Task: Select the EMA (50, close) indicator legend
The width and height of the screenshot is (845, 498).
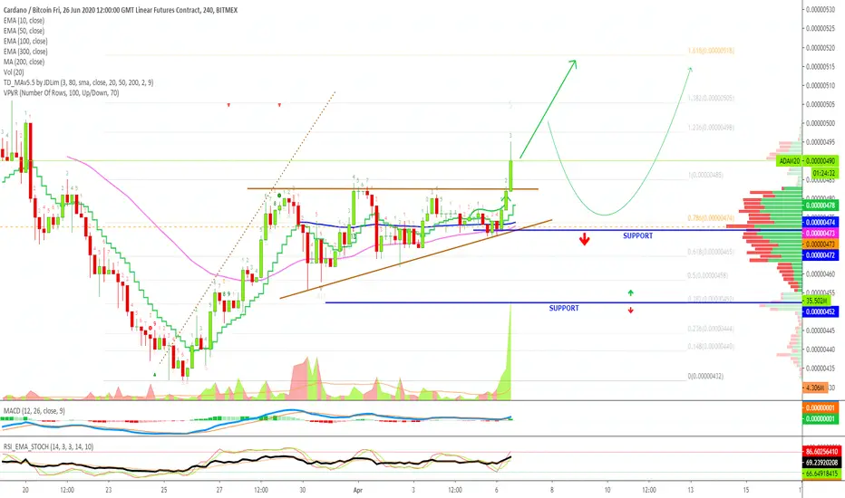Action: [x=24, y=31]
